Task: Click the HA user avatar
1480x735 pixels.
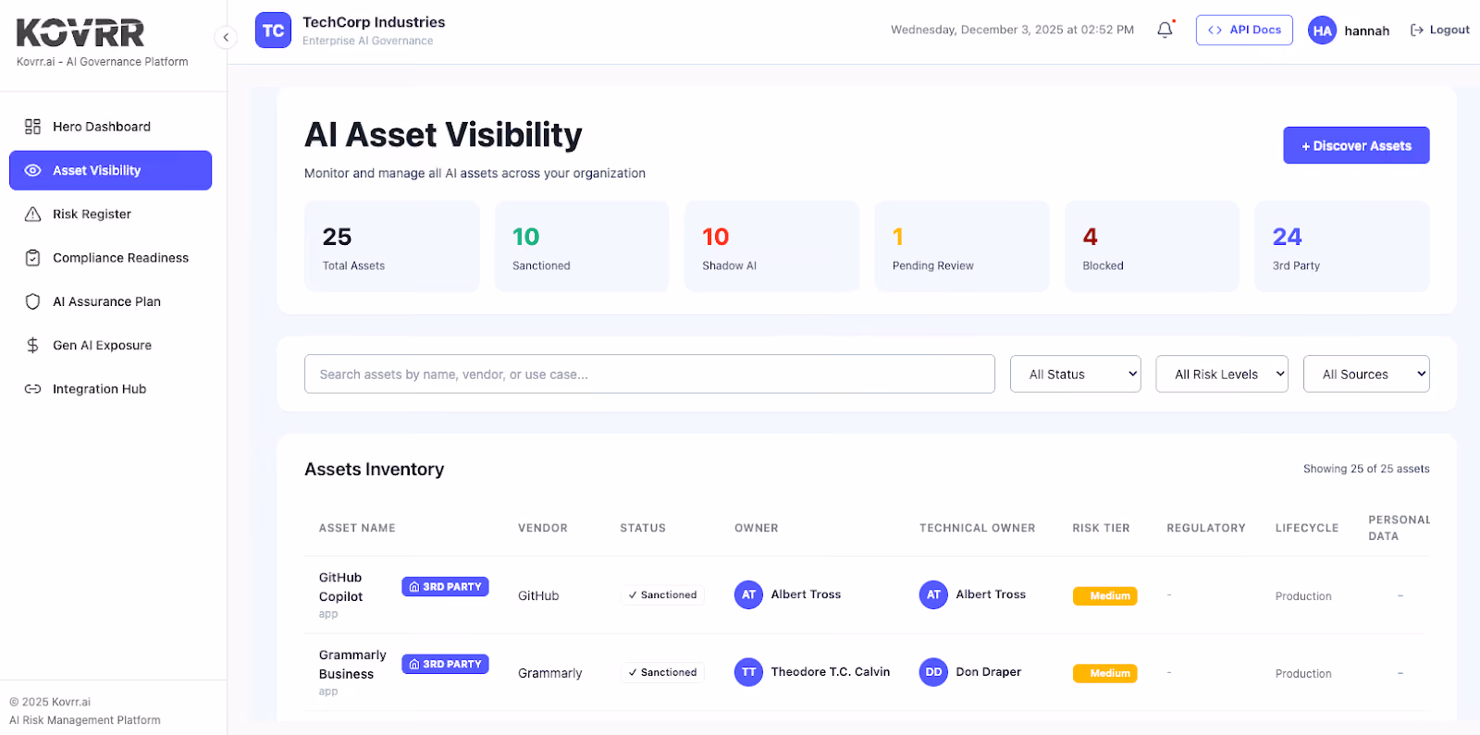Action: pyautogui.click(x=1322, y=31)
